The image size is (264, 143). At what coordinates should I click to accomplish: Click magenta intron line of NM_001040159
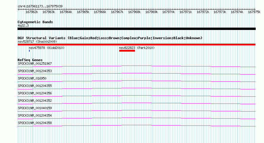136,110
